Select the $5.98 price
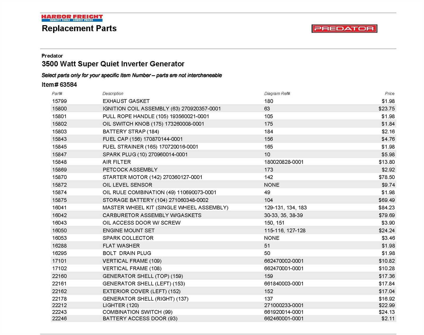Viewport: 424px width, 335px height. pos(388,155)
